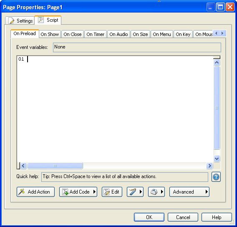Click the horizontal scrollbar thumb

[55, 166]
